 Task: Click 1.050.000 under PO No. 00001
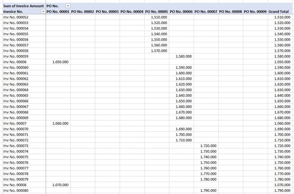[x=61, y=62]
